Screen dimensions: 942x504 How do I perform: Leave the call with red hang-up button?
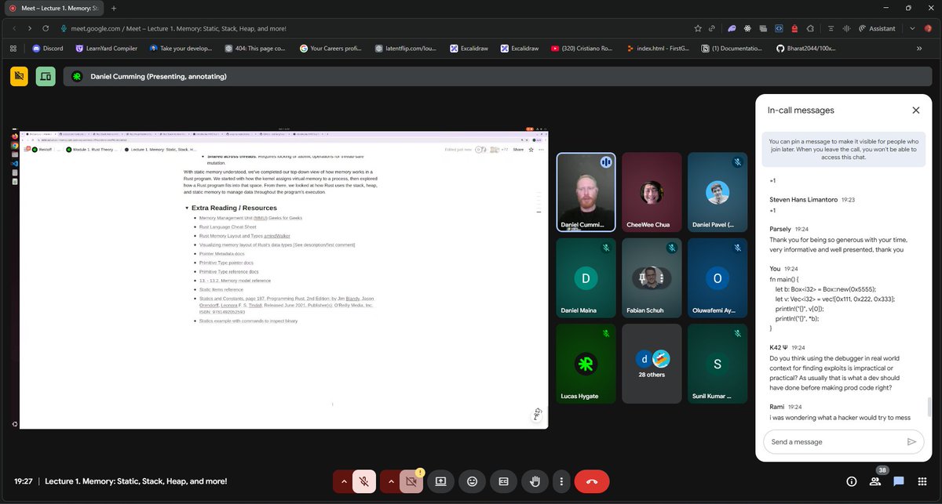[x=592, y=481]
